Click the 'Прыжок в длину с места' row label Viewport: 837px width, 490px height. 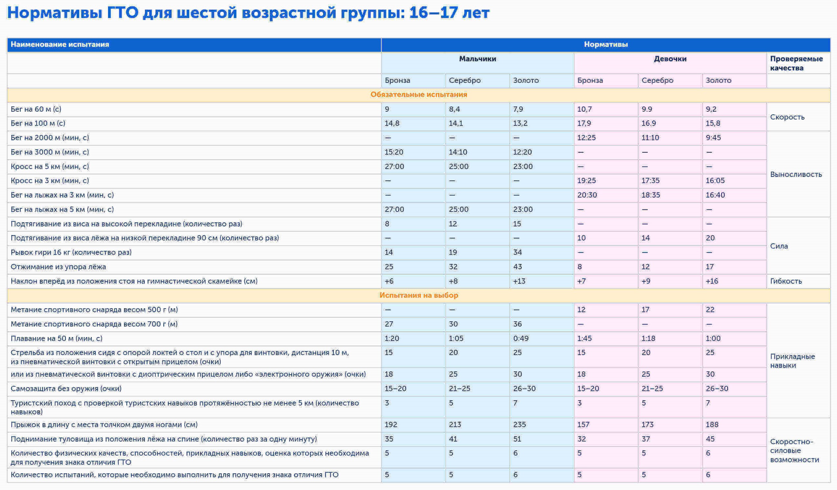tap(104, 425)
